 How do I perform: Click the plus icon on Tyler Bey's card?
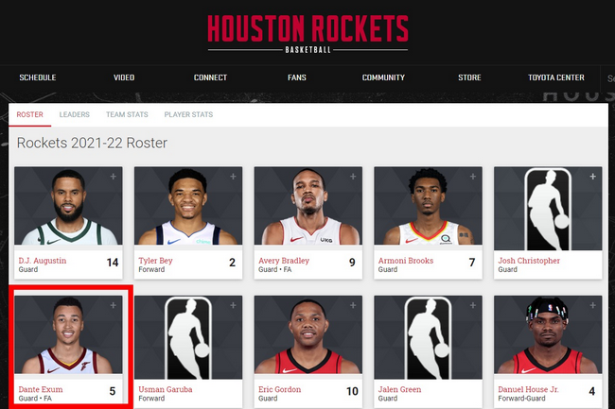point(233,177)
